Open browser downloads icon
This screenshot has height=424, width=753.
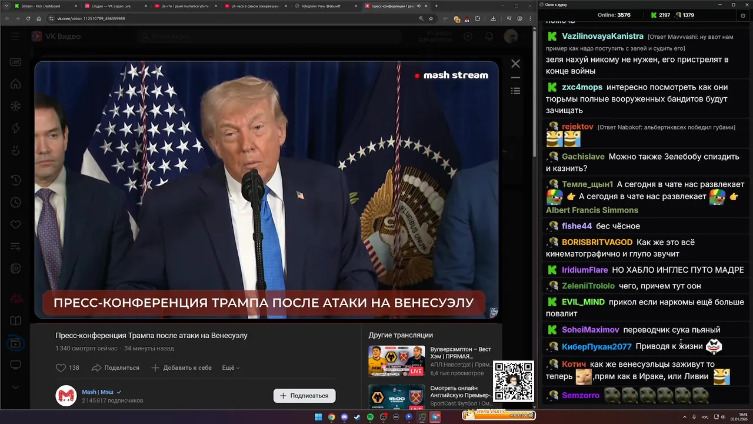[493, 18]
